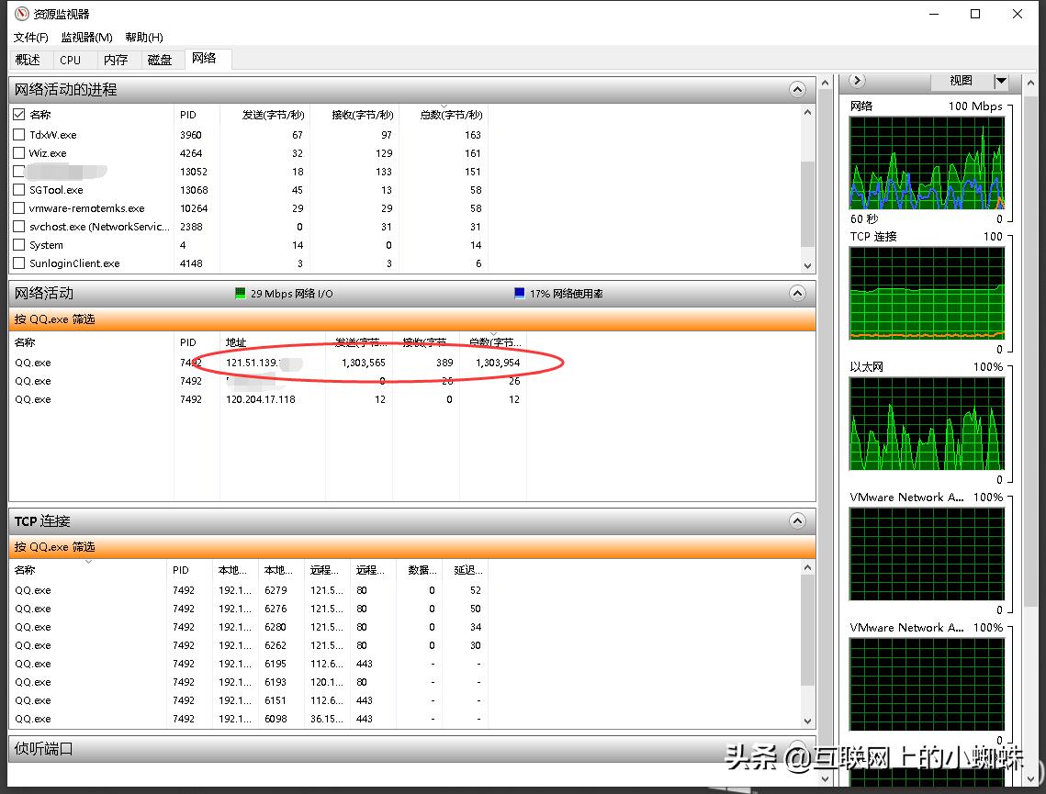The width and height of the screenshot is (1046, 794).
Task: Collapse the 网络活动 section chevron
Action: point(797,294)
